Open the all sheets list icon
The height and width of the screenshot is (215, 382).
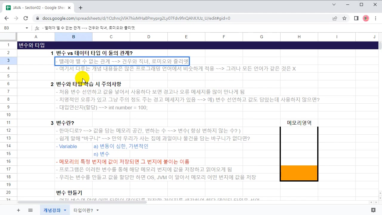(x=30, y=210)
